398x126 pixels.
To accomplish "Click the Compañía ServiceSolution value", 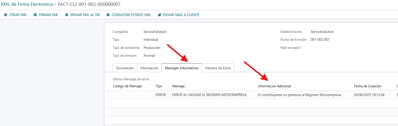I will pos(155,32).
